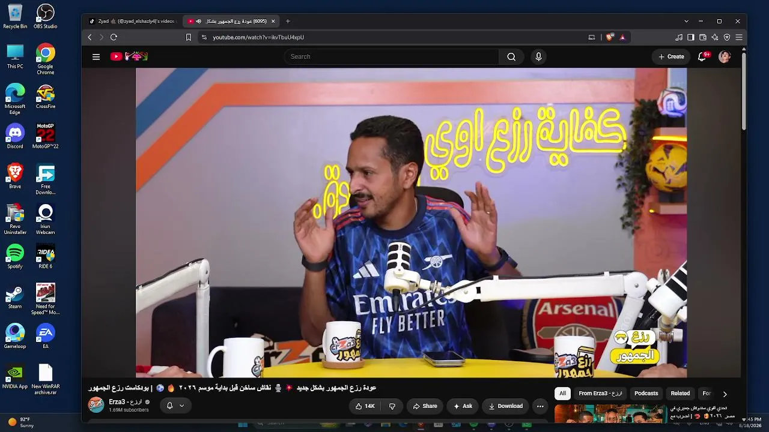Open OBS Studio desktop icon

[45, 17]
